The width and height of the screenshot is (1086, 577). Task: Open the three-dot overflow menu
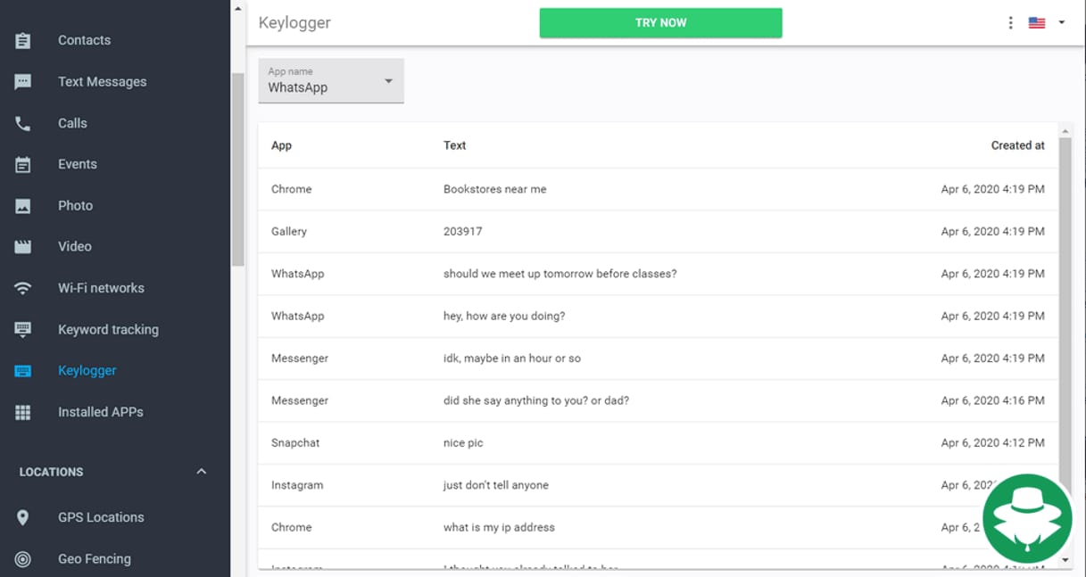[1010, 21]
